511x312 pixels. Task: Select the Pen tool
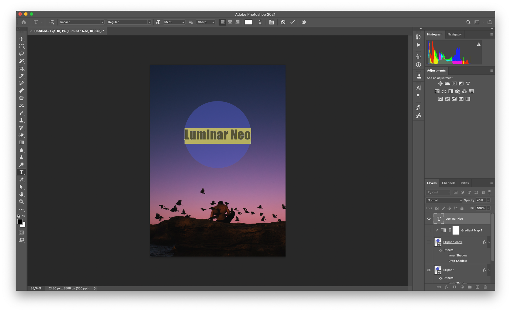(21, 180)
